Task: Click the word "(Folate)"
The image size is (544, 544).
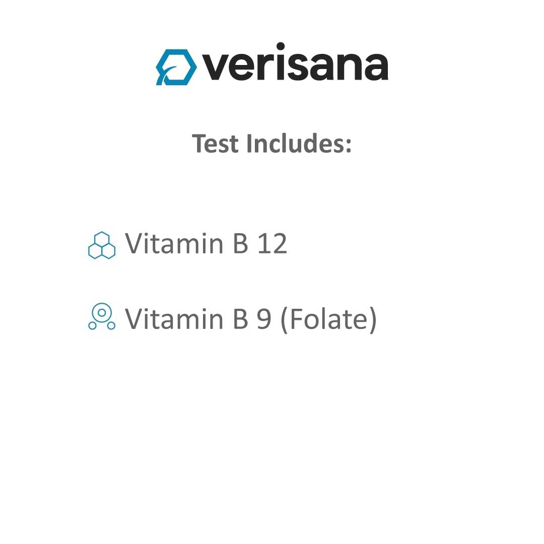Action: (328, 319)
